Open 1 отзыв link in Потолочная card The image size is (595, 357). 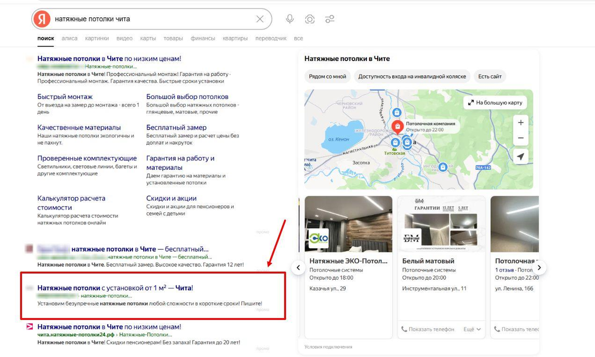pos(505,270)
